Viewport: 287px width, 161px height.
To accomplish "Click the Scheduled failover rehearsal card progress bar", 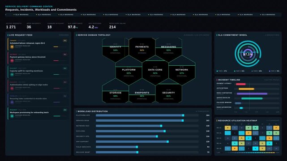I will coord(60,47).
